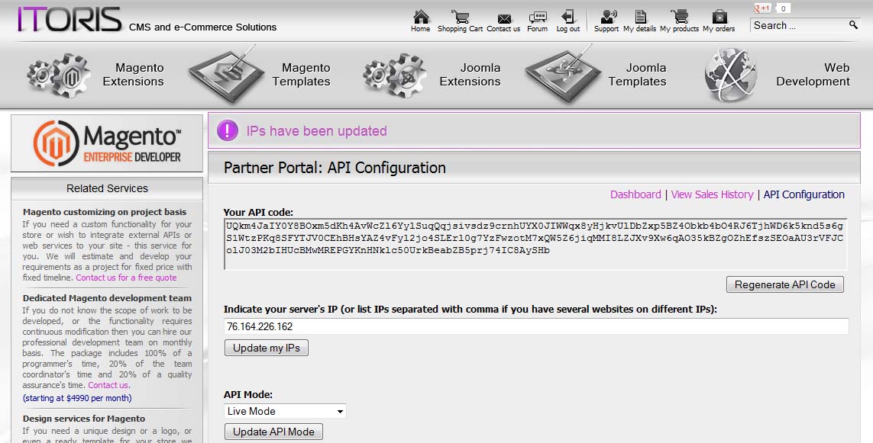Click 'Partner Portal: API Configuration' title
The height and width of the screenshot is (443, 873).
pos(335,168)
